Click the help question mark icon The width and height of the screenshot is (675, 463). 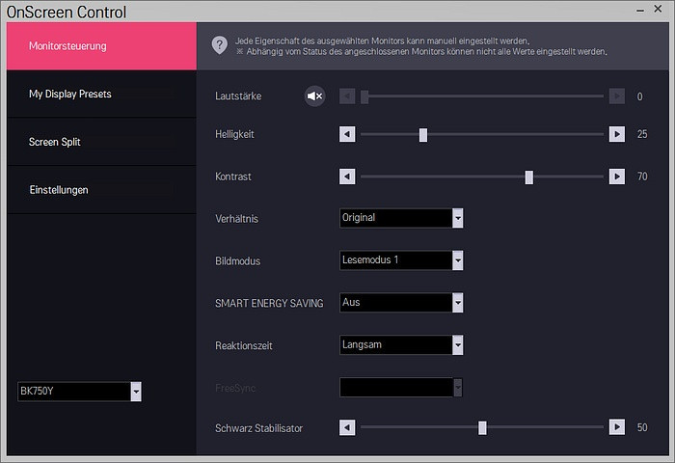(220, 45)
